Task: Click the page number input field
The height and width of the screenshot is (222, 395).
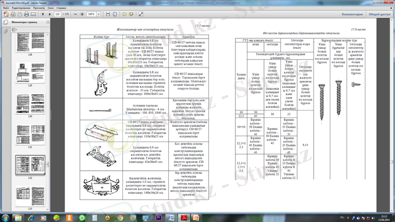Action: pyautogui.click(x=59, y=14)
